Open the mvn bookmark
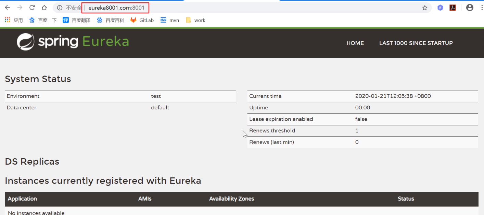This screenshot has height=215, width=484. 170,20
